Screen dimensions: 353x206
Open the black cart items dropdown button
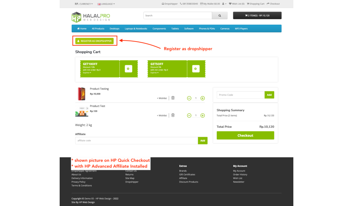257,15
